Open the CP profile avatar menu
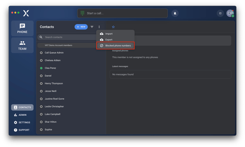Viewport: 245px width, 147px height. [230, 13]
